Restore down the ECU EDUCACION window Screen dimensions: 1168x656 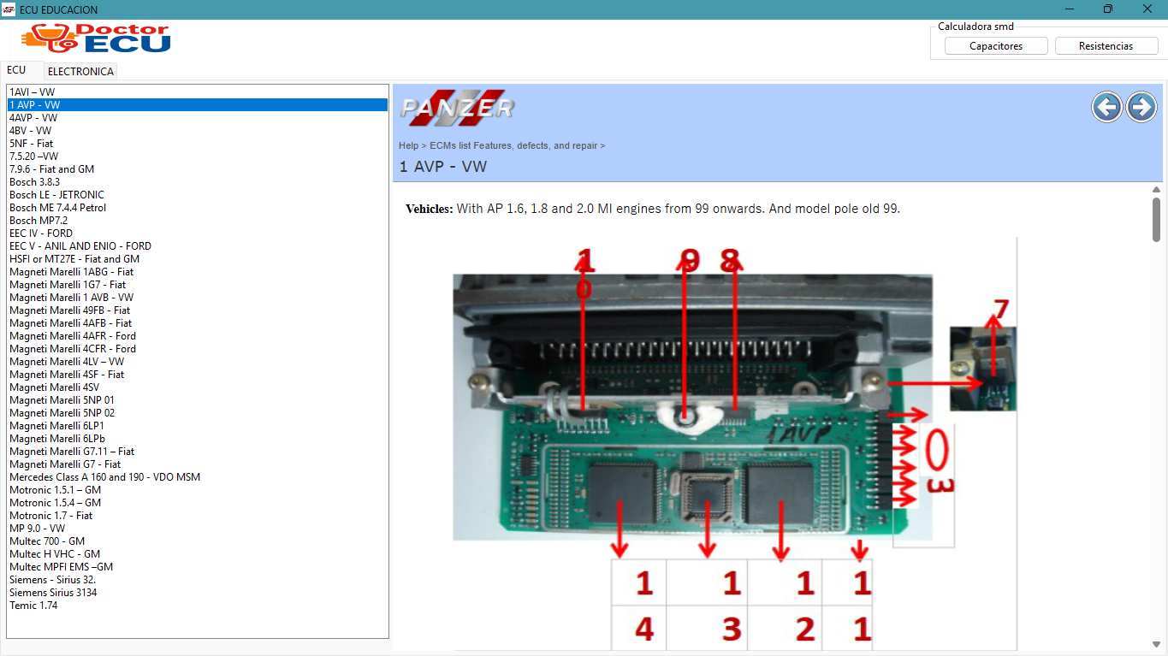(x=1108, y=9)
